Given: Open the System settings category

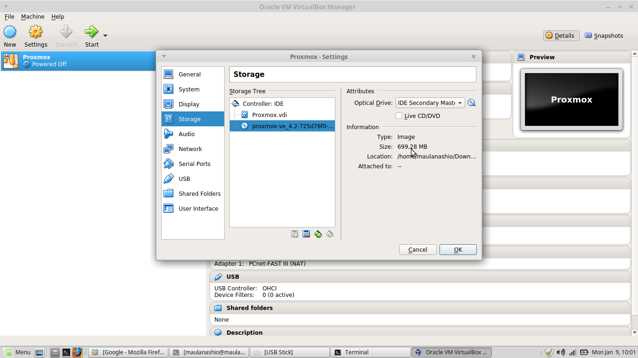Looking at the screenshot, I should (x=193, y=89).
